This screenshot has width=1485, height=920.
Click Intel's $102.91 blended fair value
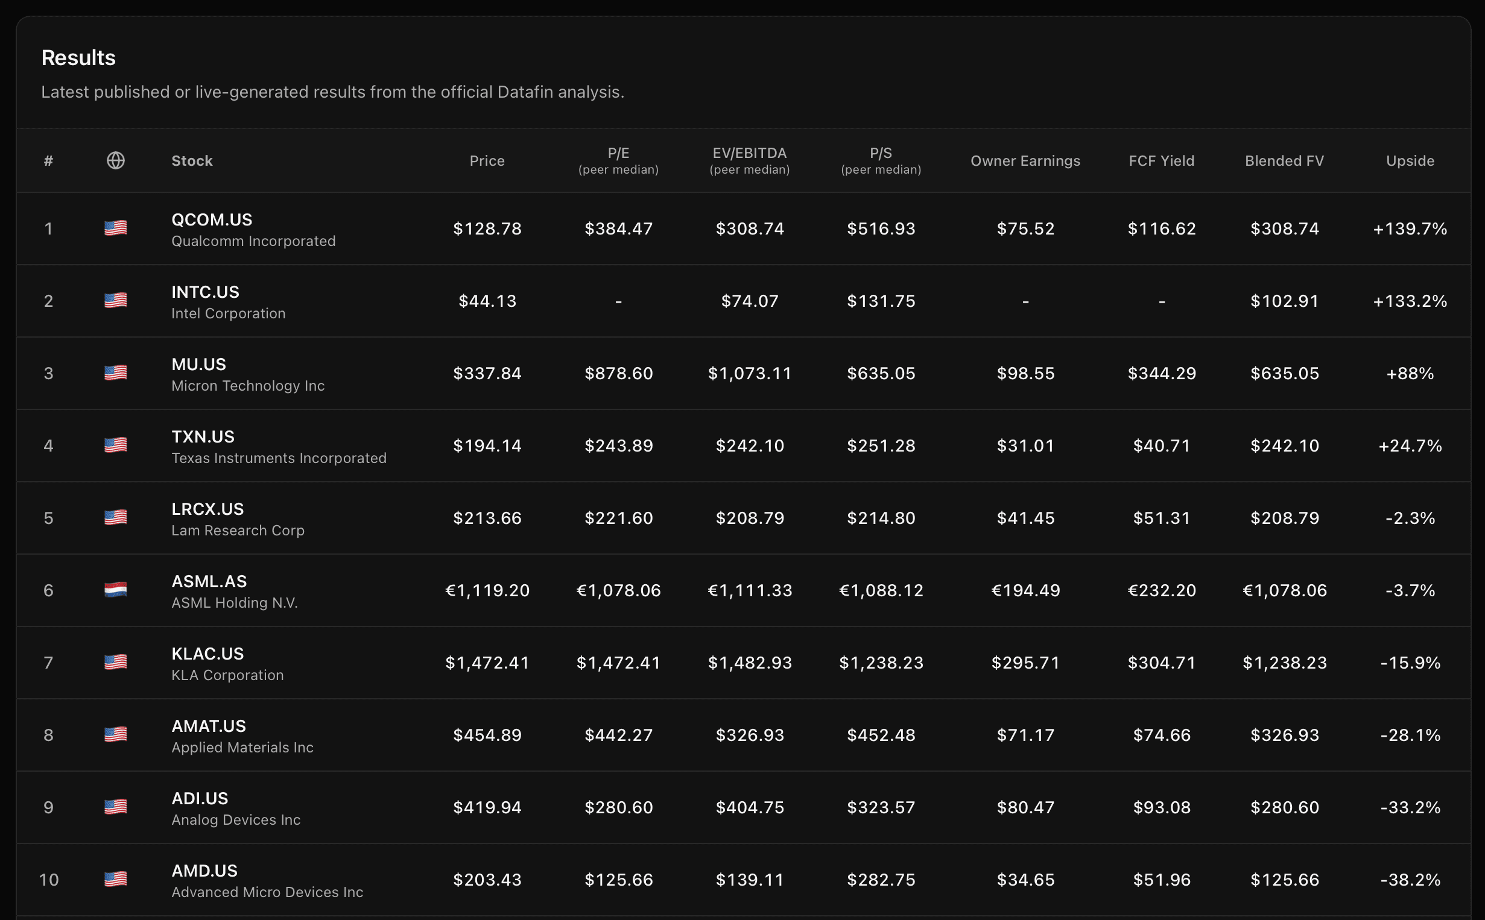point(1284,301)
